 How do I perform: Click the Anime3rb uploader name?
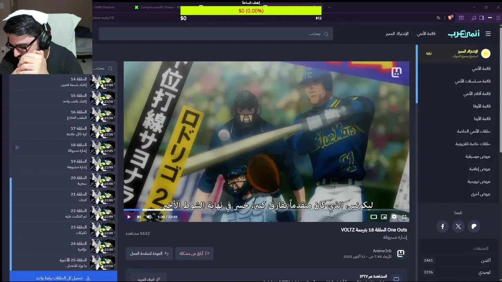(x=382, y=251)
